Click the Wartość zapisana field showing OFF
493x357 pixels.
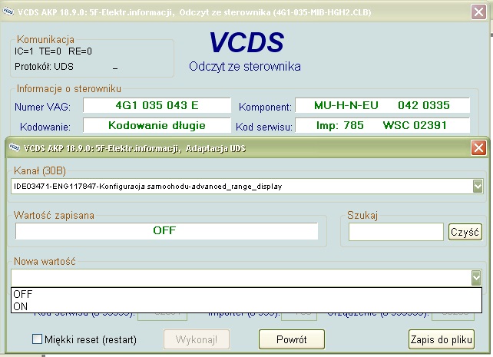point(167,230)
